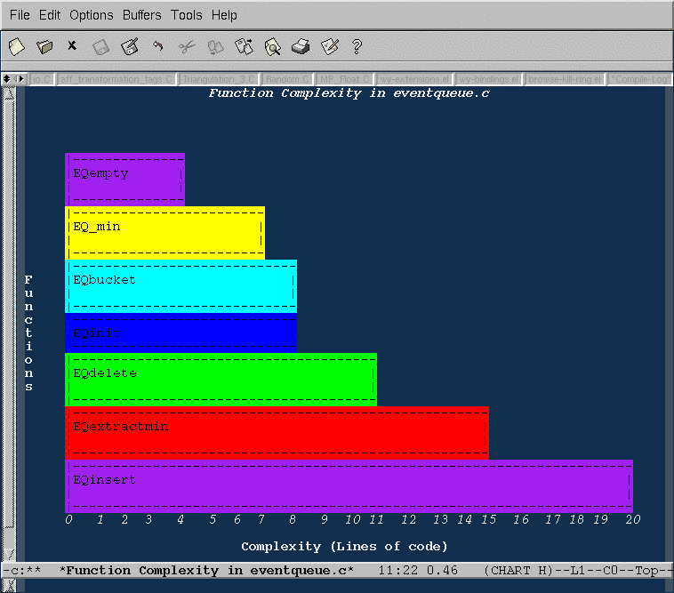The height and width of the screenshot is (593, 674).
Task: Open the File menu
Action: (19, 15)
